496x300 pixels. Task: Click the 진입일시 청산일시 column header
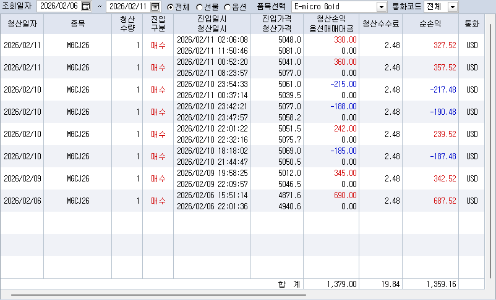[x=212, y=23]
